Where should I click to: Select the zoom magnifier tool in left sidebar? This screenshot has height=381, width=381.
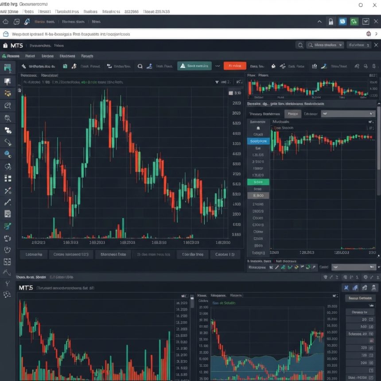click(x=8, y=118)
